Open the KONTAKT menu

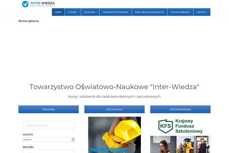pos(201,12)
